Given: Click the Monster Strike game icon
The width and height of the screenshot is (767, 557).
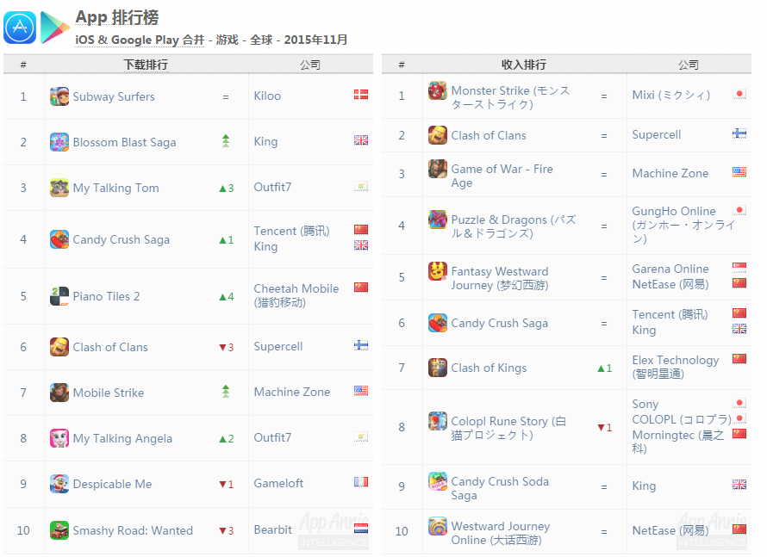Looking at the screenshot, I should [437, 90].
